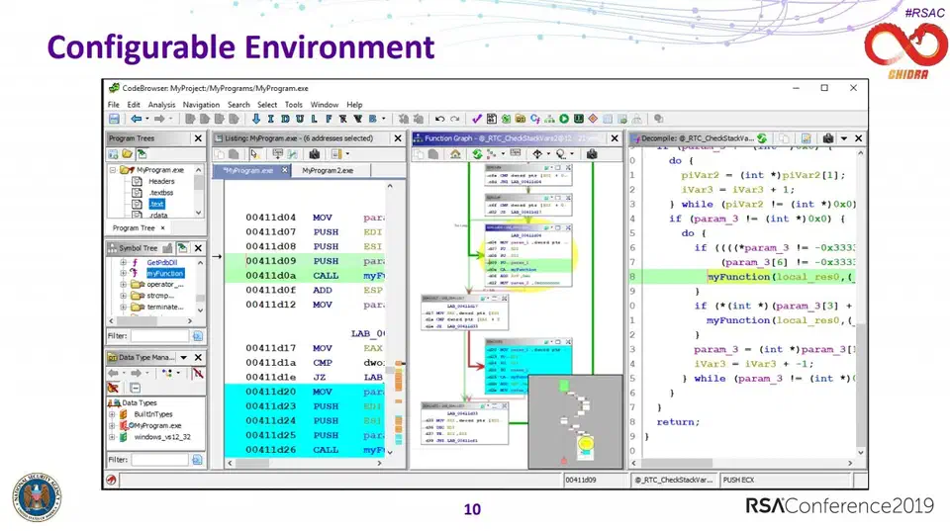Expand the myFunction node in Symbol Tree
This screenshot has height=531, width=950.
[x=123, y=274]
